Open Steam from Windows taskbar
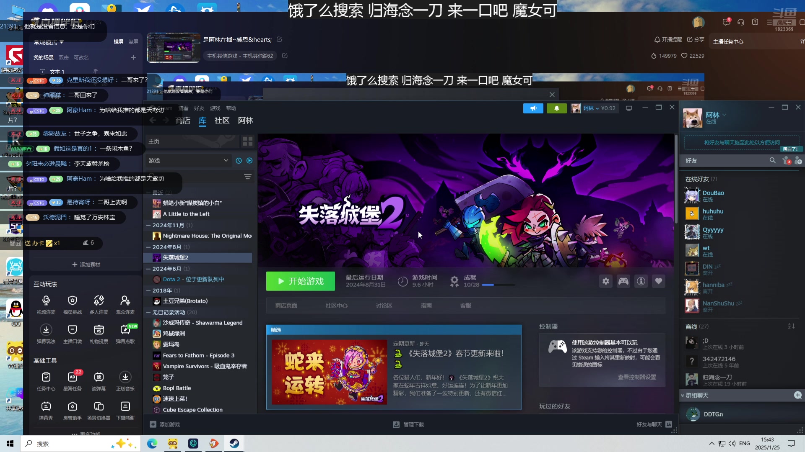 234,443
